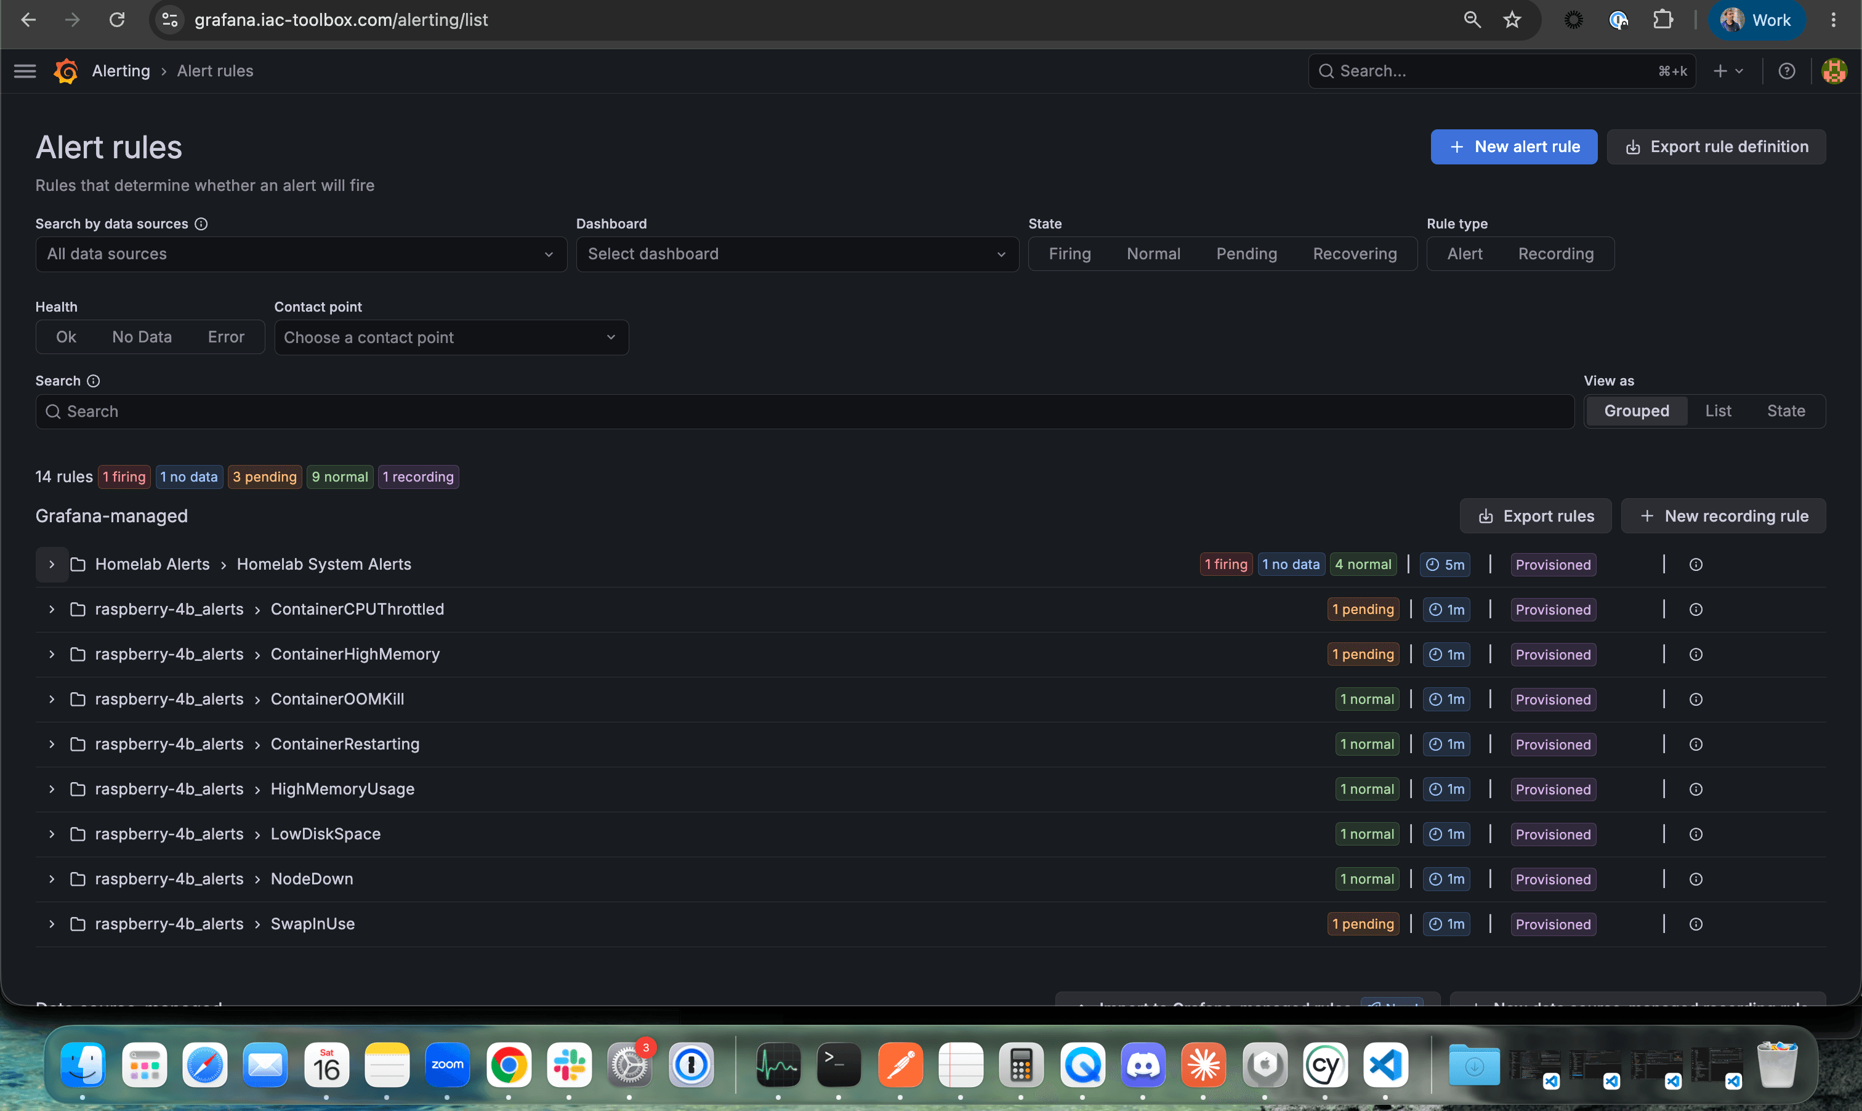
Task: Expand the HighMemoryUsage group
Action: coord(52,789)
